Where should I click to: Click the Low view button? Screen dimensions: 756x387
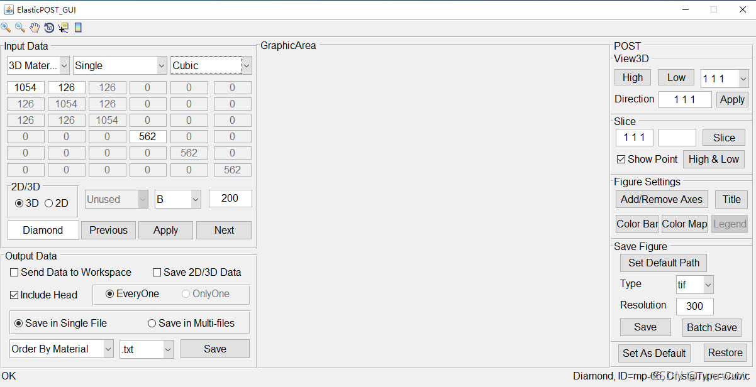coord(676,78)
